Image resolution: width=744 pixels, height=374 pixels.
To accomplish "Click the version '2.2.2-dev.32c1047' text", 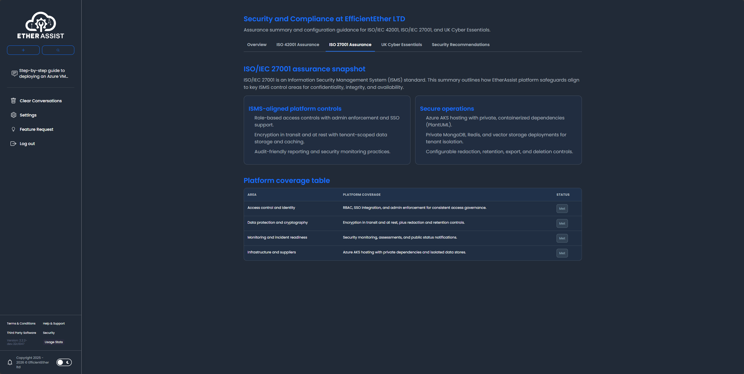I will (x=17, y=342).
